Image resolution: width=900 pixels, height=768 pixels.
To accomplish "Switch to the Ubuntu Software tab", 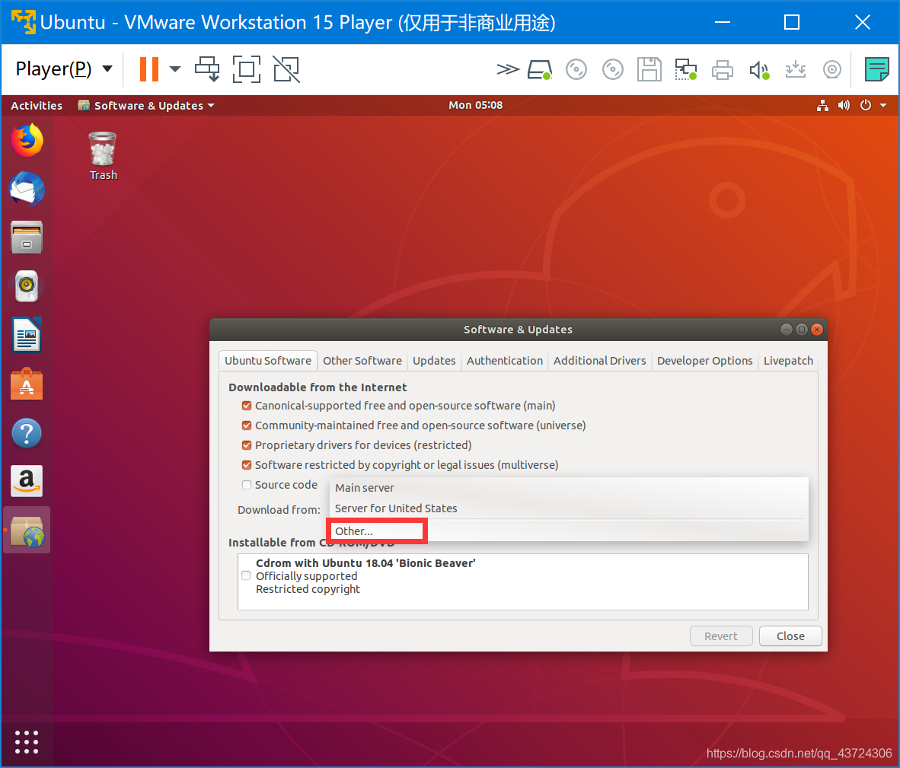I will tap(268, 360).
